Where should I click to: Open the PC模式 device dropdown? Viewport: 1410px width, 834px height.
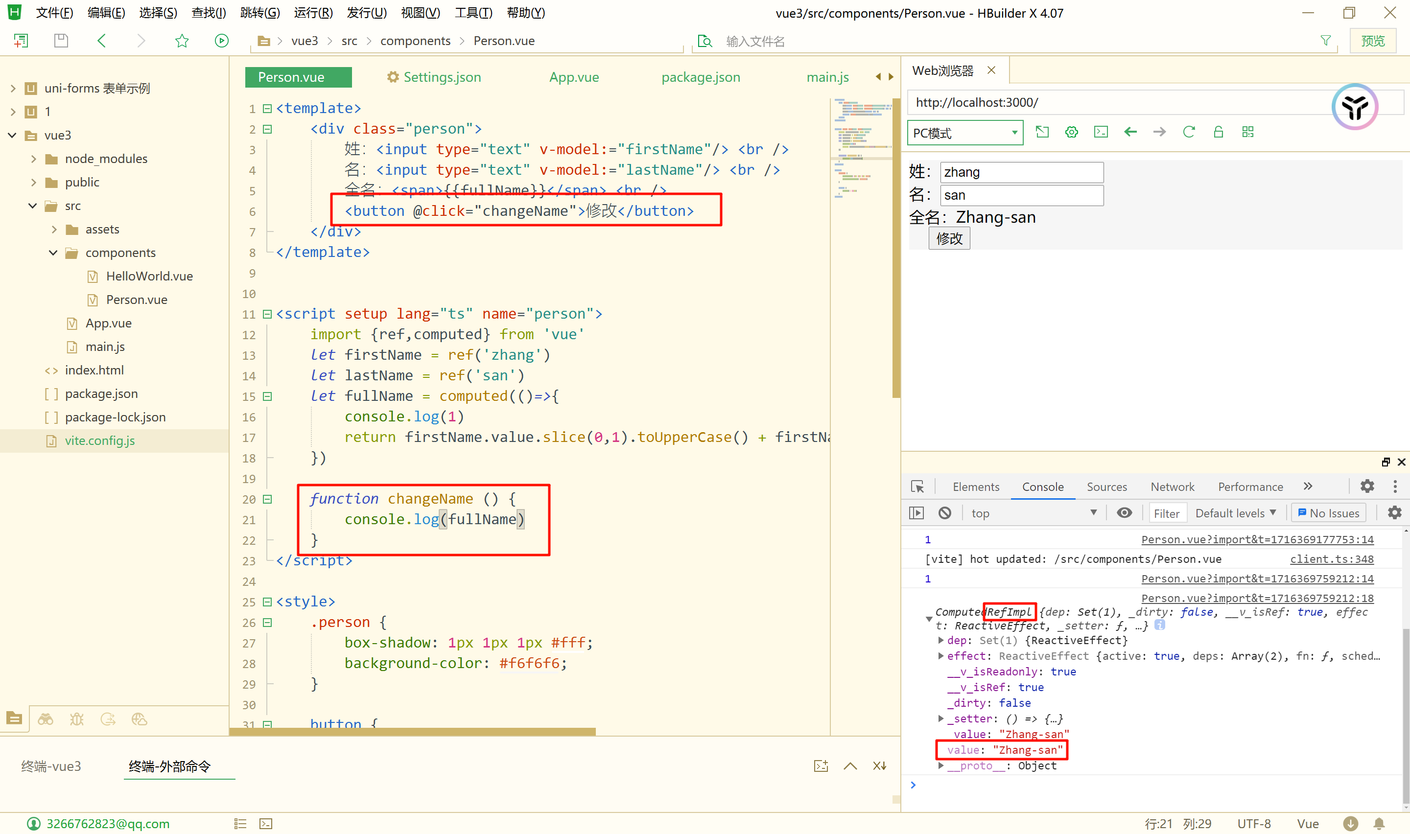(965, 133)
